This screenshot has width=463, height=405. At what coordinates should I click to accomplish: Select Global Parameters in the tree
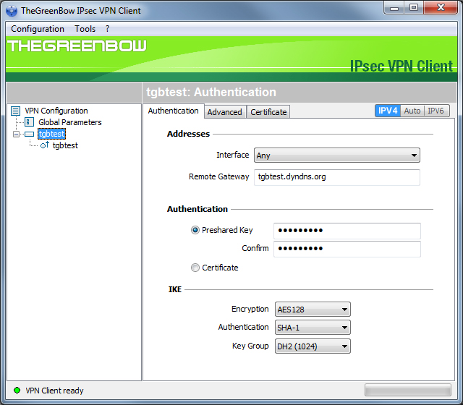point(70,122)
